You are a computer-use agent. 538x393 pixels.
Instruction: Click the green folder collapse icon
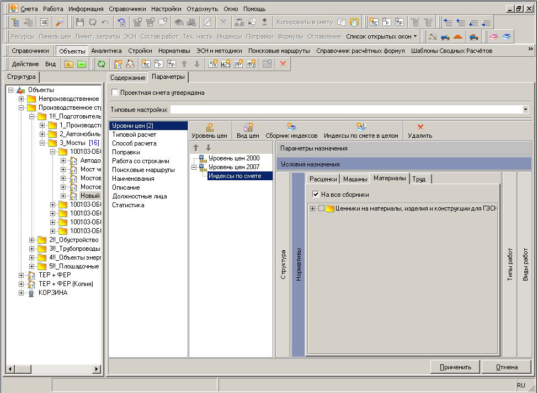[x=82, y=64]
